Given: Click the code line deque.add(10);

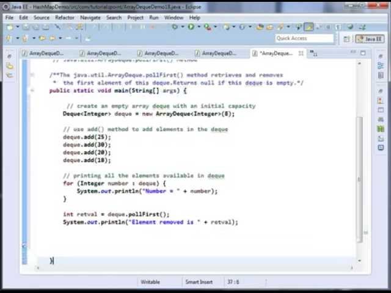Looking at the screenshot, I should (87, 160).
